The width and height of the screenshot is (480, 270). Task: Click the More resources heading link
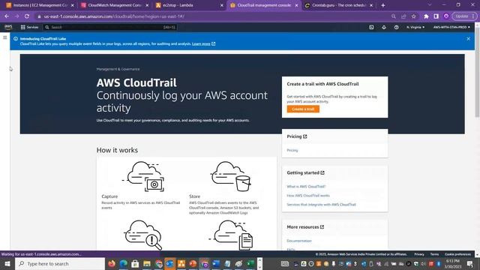tap(305, 227)
